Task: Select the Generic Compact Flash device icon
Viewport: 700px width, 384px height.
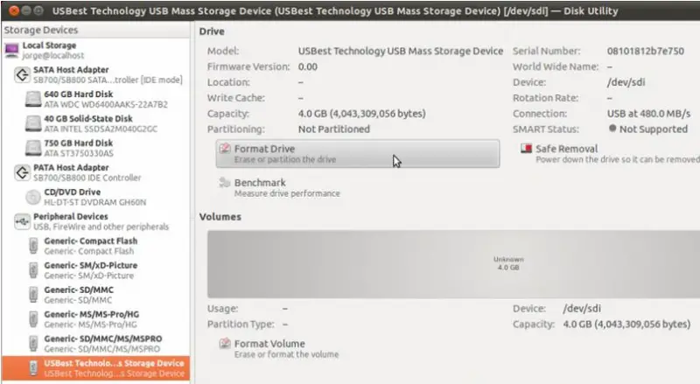Action: tap(33, 246)
